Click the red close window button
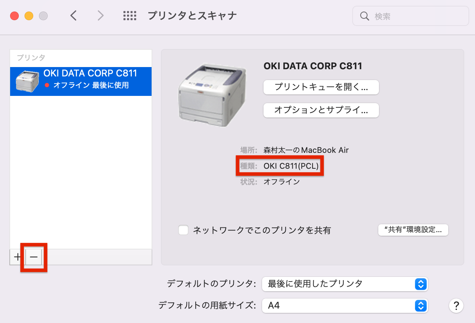 pos(14,16)
